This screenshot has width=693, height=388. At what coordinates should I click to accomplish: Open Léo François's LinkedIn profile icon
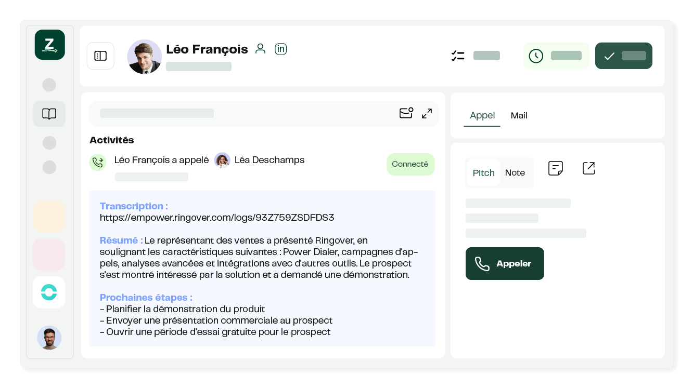coord(281,49)
